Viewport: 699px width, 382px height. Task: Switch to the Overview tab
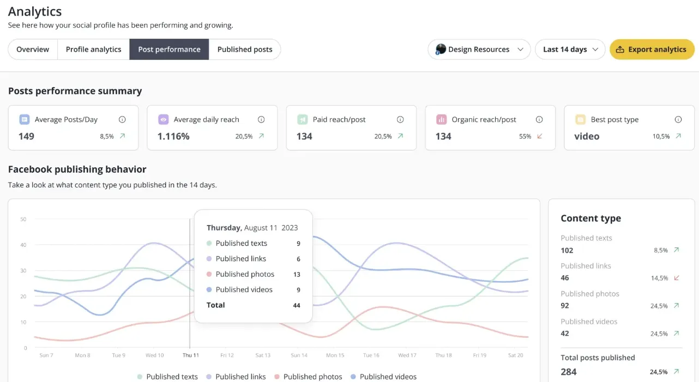point(33,49)
